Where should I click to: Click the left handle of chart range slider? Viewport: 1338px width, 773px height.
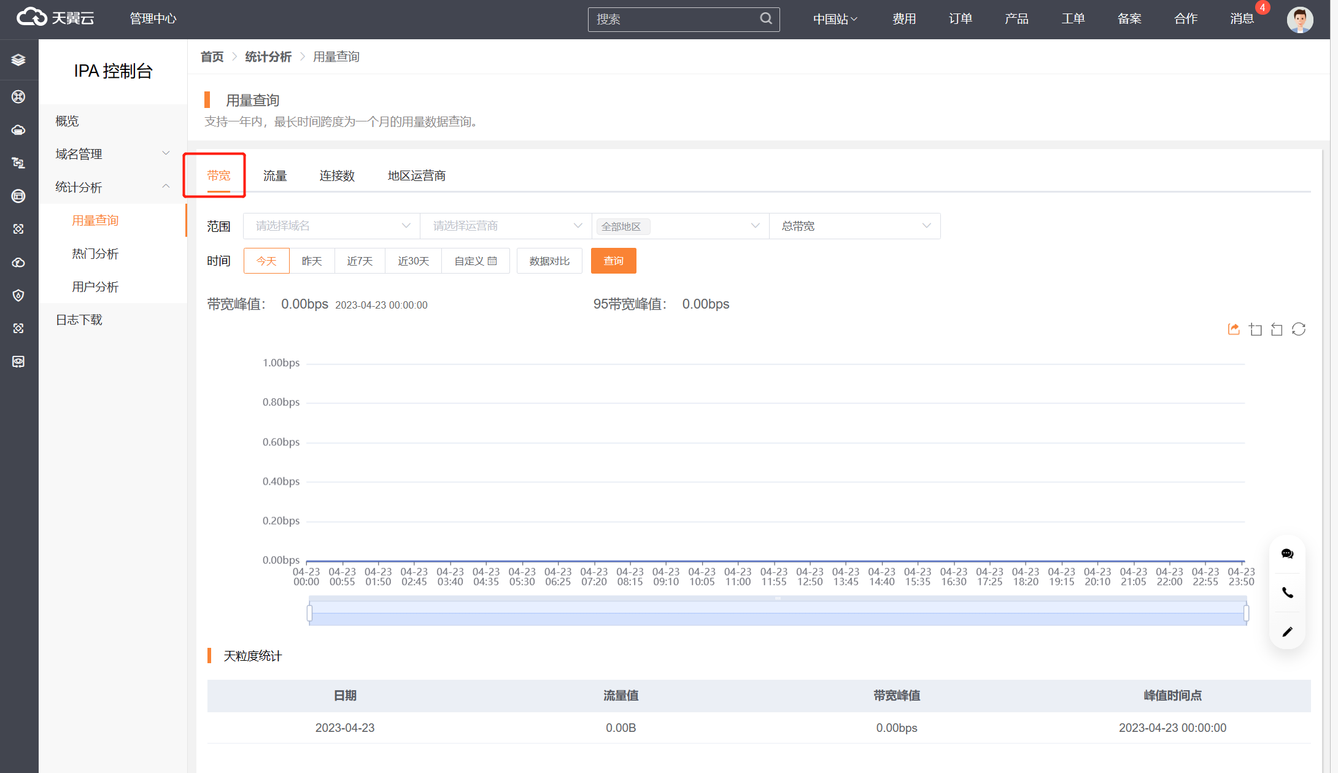point(309,613)
